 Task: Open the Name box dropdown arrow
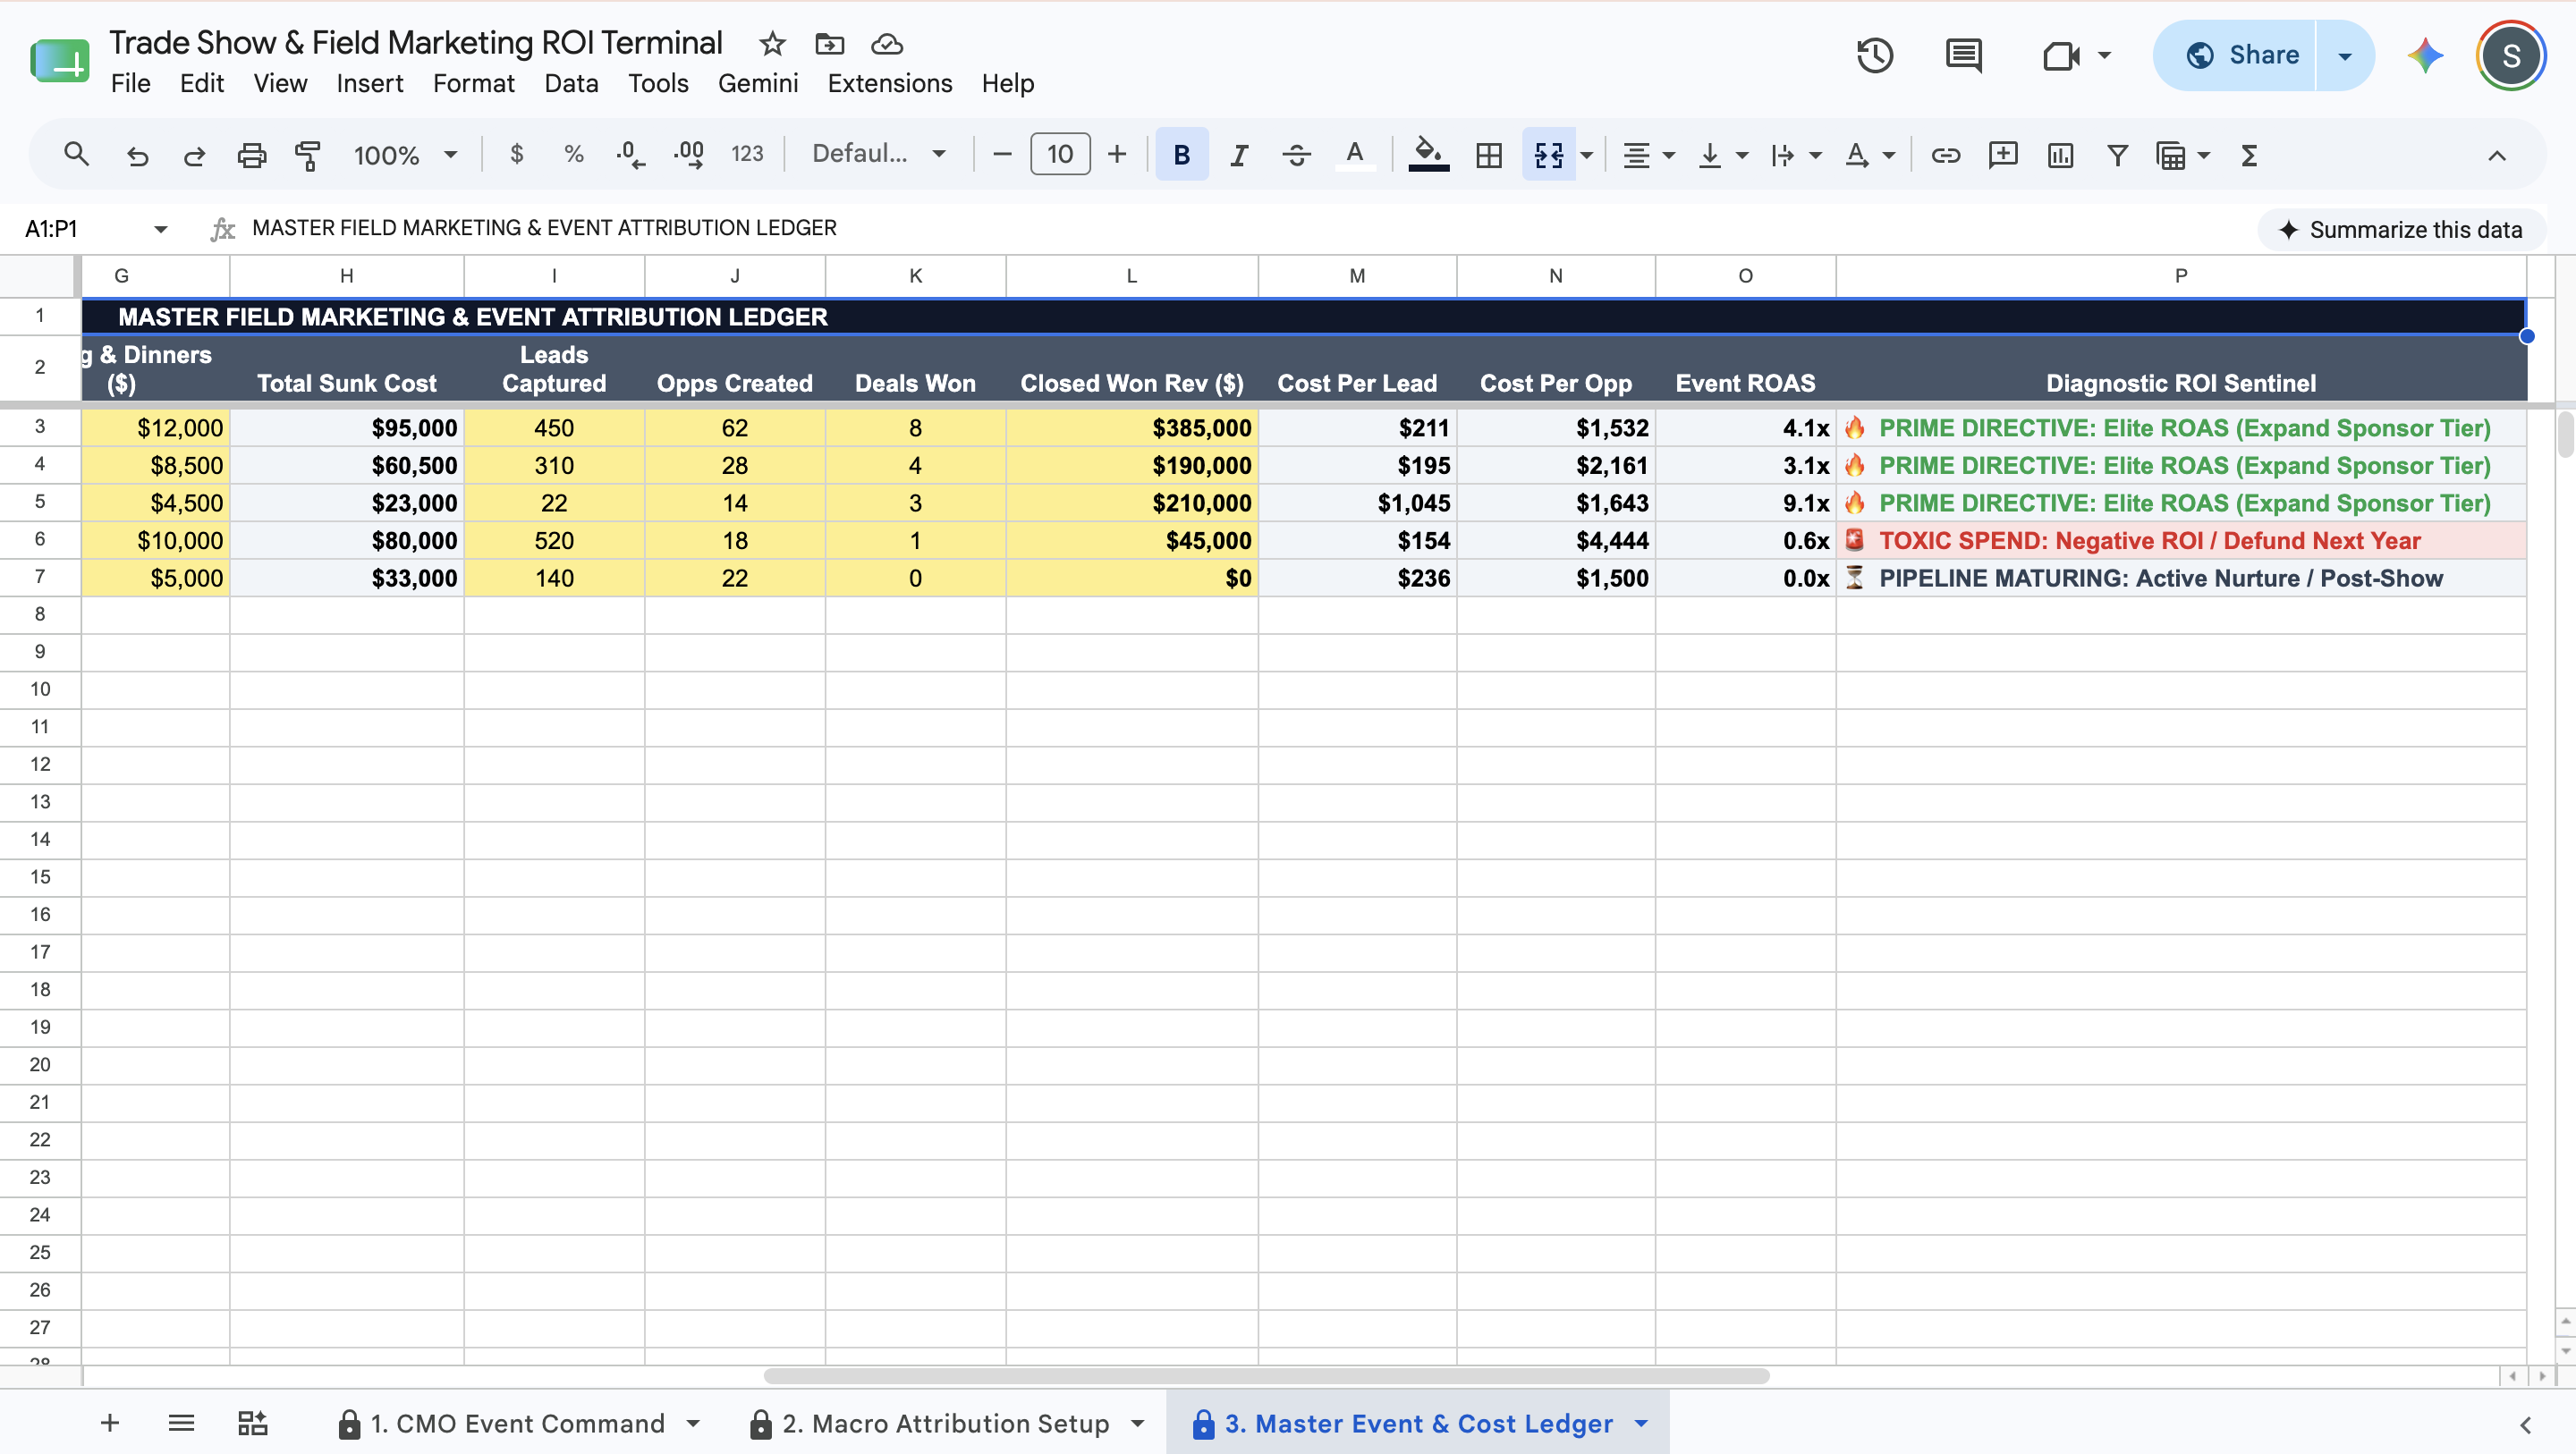tap(160, 229)
